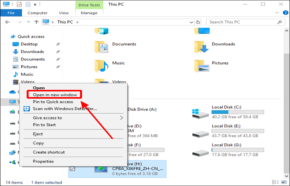Click the CPBA_X86FRE_ZH-CN drive label
This screenshot has width=290, height=186.
pyautogui.click(x=138, y=169)
